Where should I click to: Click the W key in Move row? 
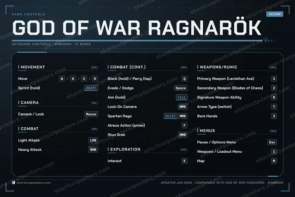point(62,79)
